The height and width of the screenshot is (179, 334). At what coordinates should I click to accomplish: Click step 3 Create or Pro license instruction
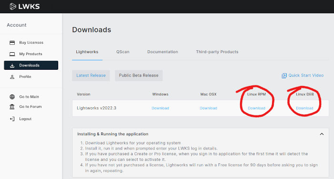[197, 157]
